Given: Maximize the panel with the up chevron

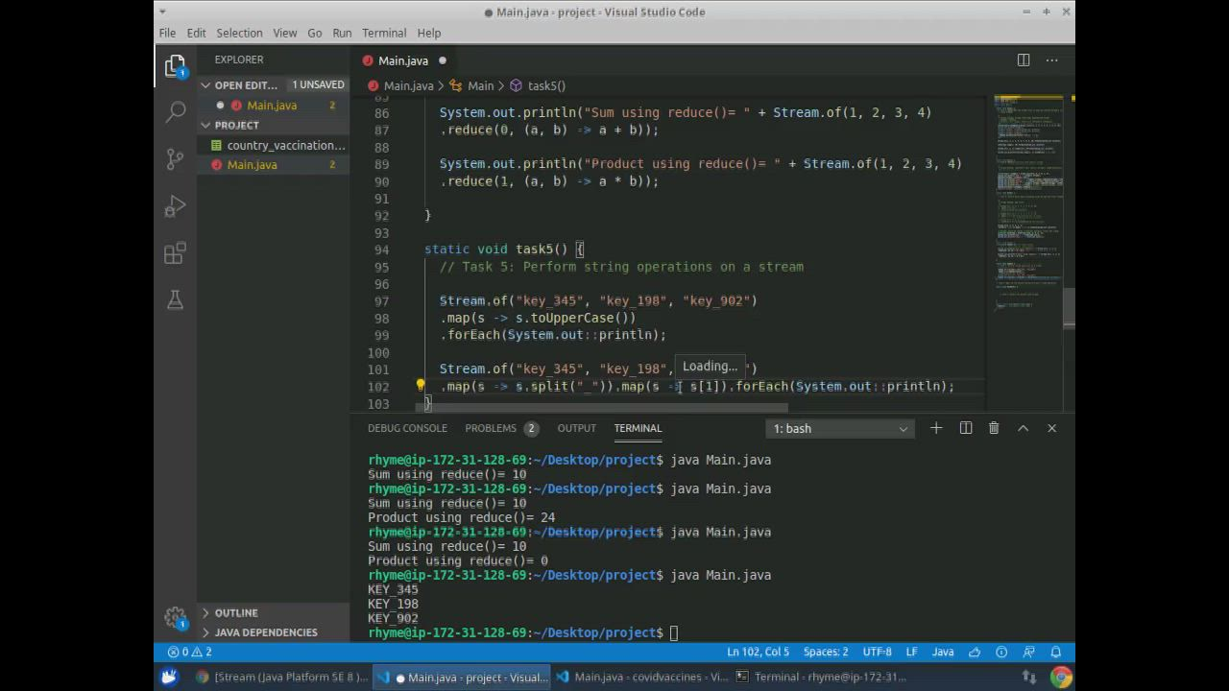Looking at the screenshot, I should (x=1023, y=428).
